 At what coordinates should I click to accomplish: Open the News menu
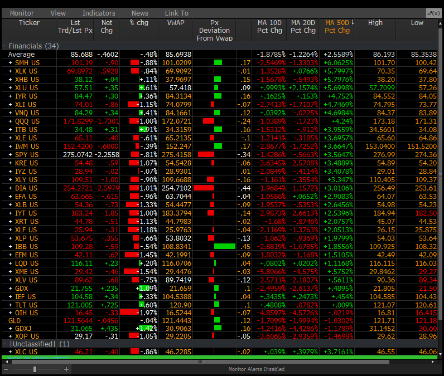click(140, 13)
